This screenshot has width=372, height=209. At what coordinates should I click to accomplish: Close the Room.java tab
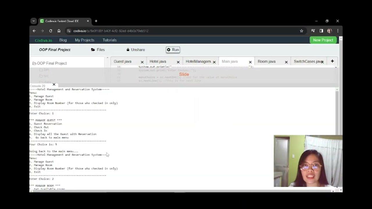(x=286, y=62)
